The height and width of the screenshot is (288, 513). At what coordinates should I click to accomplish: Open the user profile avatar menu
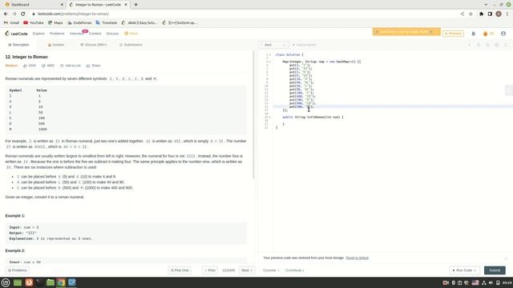pos(503,34)
